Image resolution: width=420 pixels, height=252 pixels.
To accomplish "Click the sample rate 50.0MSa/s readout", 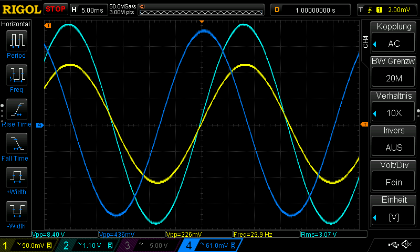I will click(123, 6).
